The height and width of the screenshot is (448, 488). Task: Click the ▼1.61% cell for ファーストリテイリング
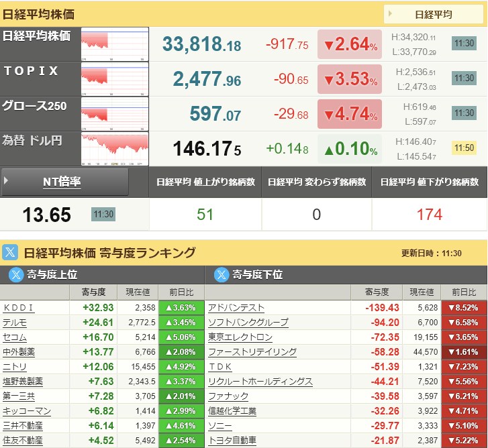[464, 352]
